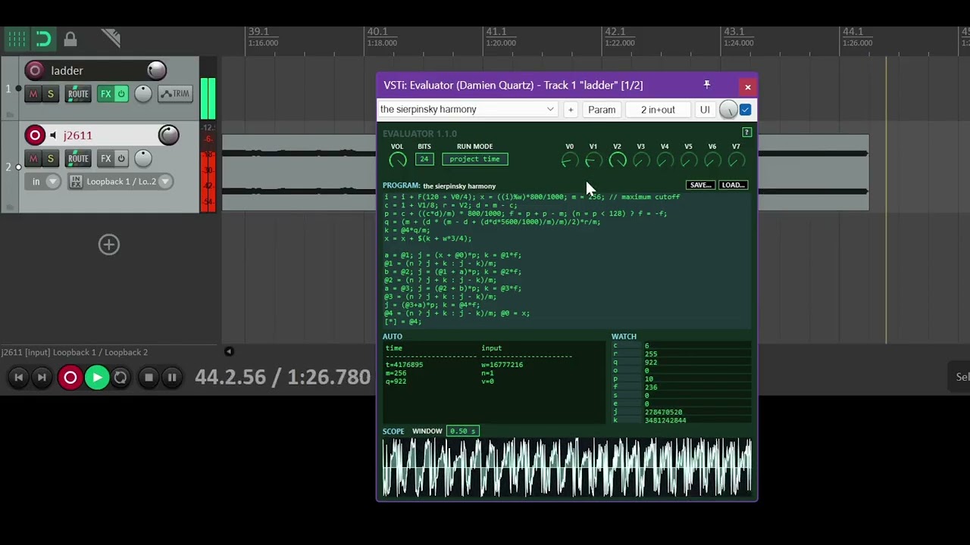
Task: Toggle the grid lines toolbar icon
Action: 17,39
